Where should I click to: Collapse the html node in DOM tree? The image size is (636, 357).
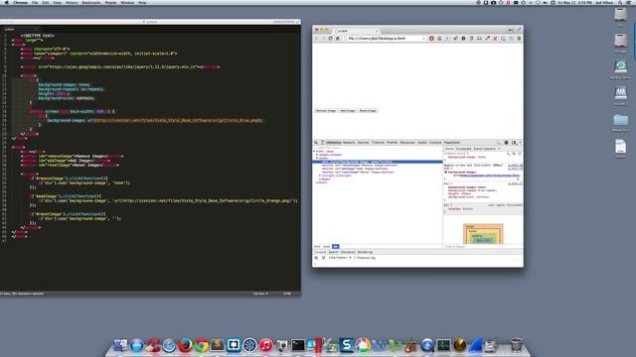coord(314,152)
